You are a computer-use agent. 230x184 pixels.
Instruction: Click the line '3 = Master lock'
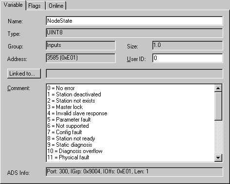coord(65,107)
